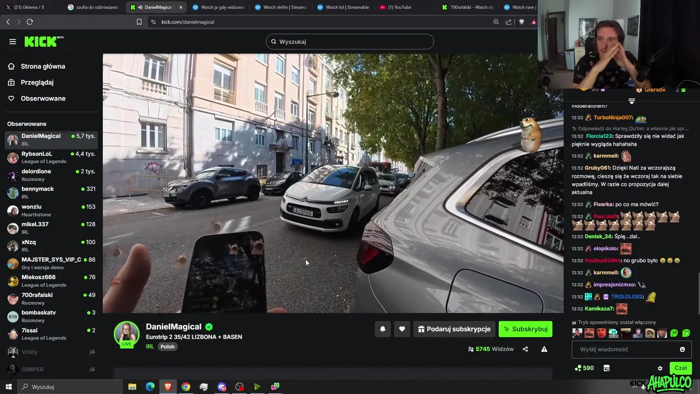Image resolution: width=700 pixels, height=394 pixels.
Task: Switch to Główna / X browser tab
Action: click(x=30, y=7)
